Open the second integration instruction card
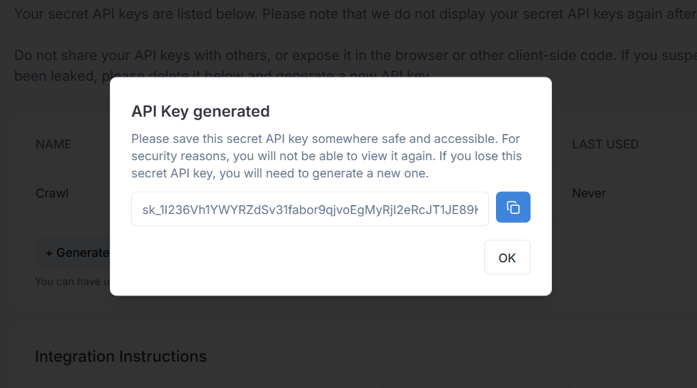 click(x=286, y=385)
